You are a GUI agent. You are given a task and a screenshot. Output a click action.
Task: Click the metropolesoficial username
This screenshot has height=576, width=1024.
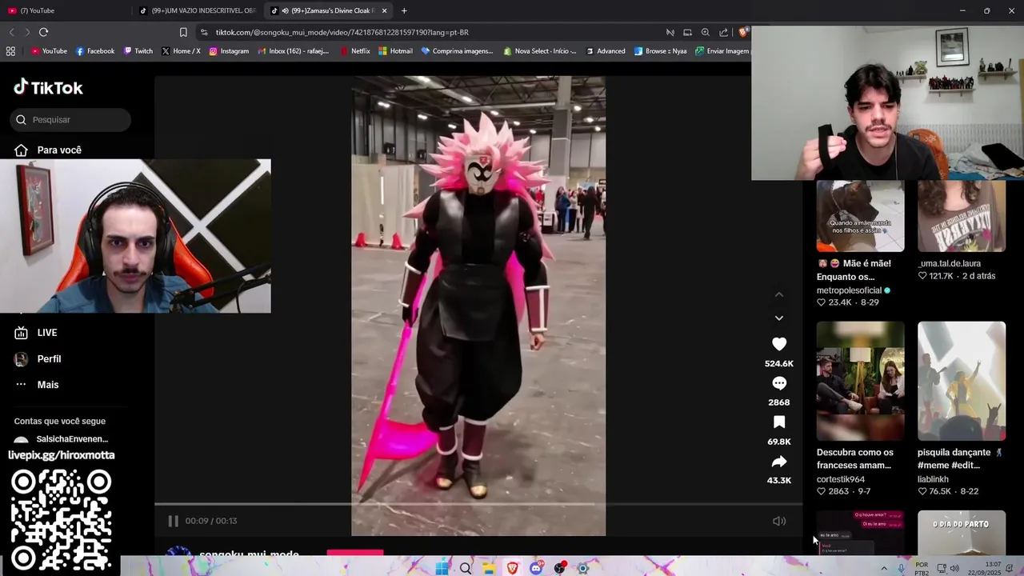(849, 290)
